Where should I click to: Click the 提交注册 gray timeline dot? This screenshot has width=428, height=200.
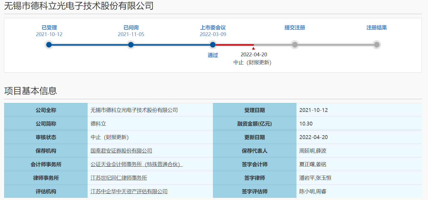click(295, 45)
